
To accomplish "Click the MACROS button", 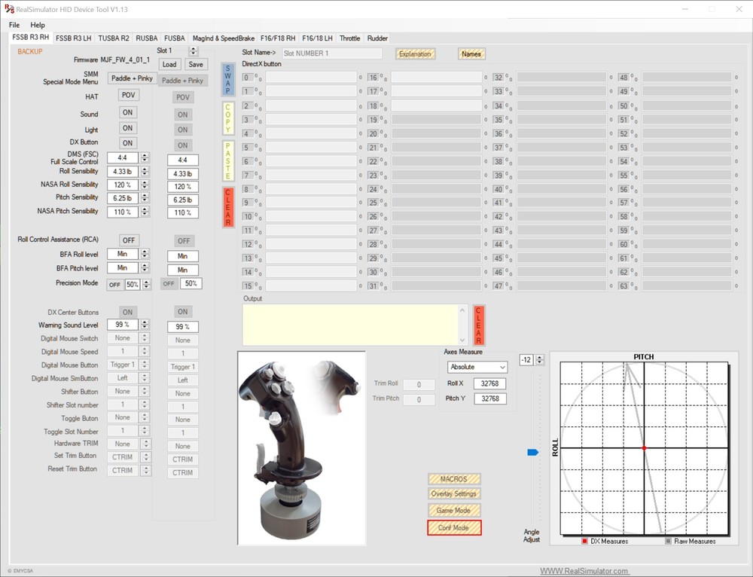I will tap(454, 479).
